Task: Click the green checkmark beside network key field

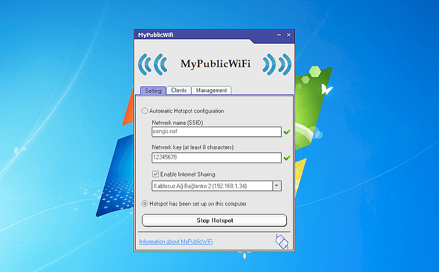Action: coord(287,158)
